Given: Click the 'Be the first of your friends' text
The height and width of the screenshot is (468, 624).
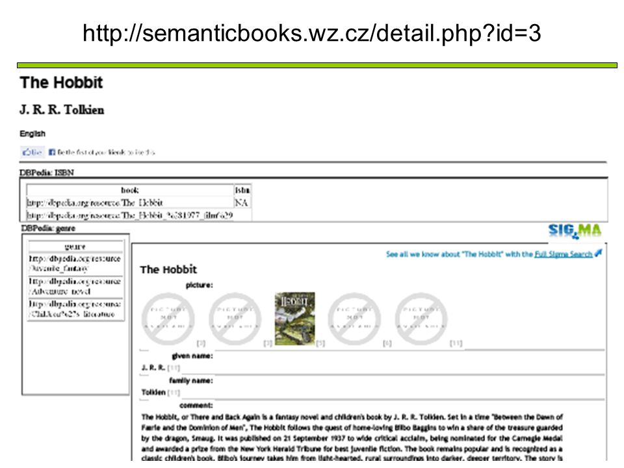Looking at the screenshot, I should (106, 152).
